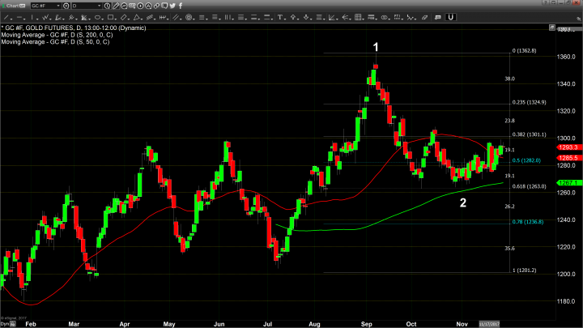The width and height of the screenshot is (583, 328).
Task: Select the Gann fan angle tool
Action: 332,18
